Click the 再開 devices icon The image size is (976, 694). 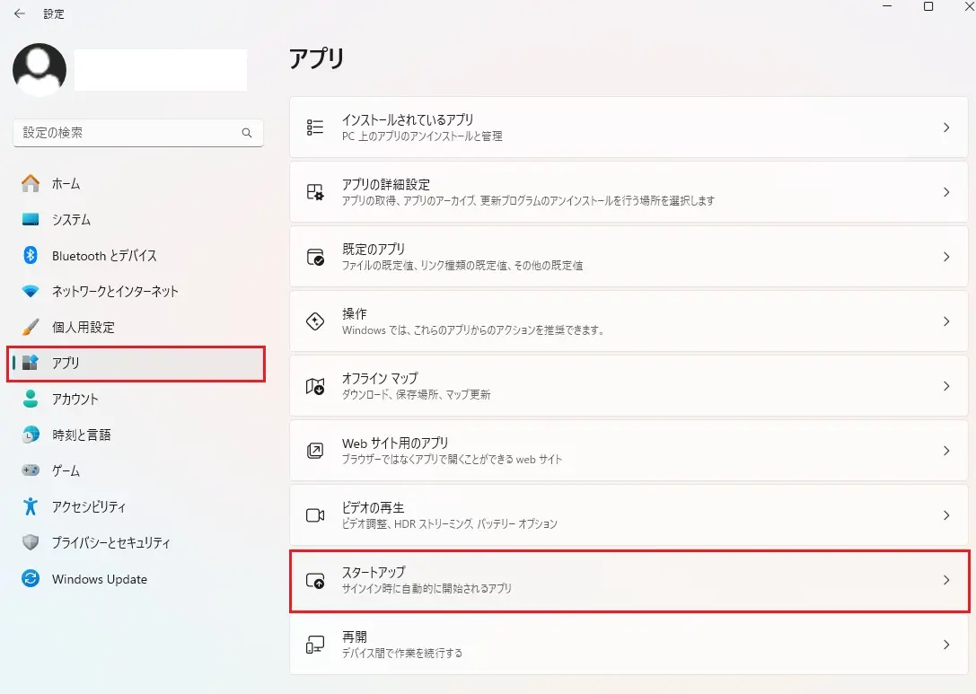pyautogui.click(x=315, y=645)
